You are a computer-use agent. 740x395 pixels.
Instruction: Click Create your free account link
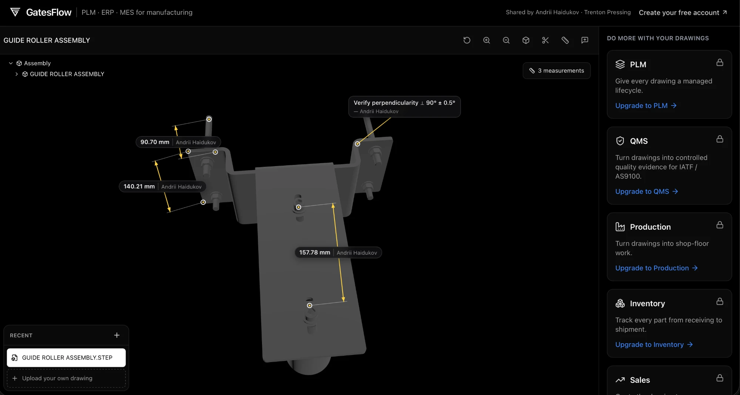[x=683, y=13]
